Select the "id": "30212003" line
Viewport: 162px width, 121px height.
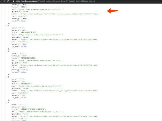20,42
